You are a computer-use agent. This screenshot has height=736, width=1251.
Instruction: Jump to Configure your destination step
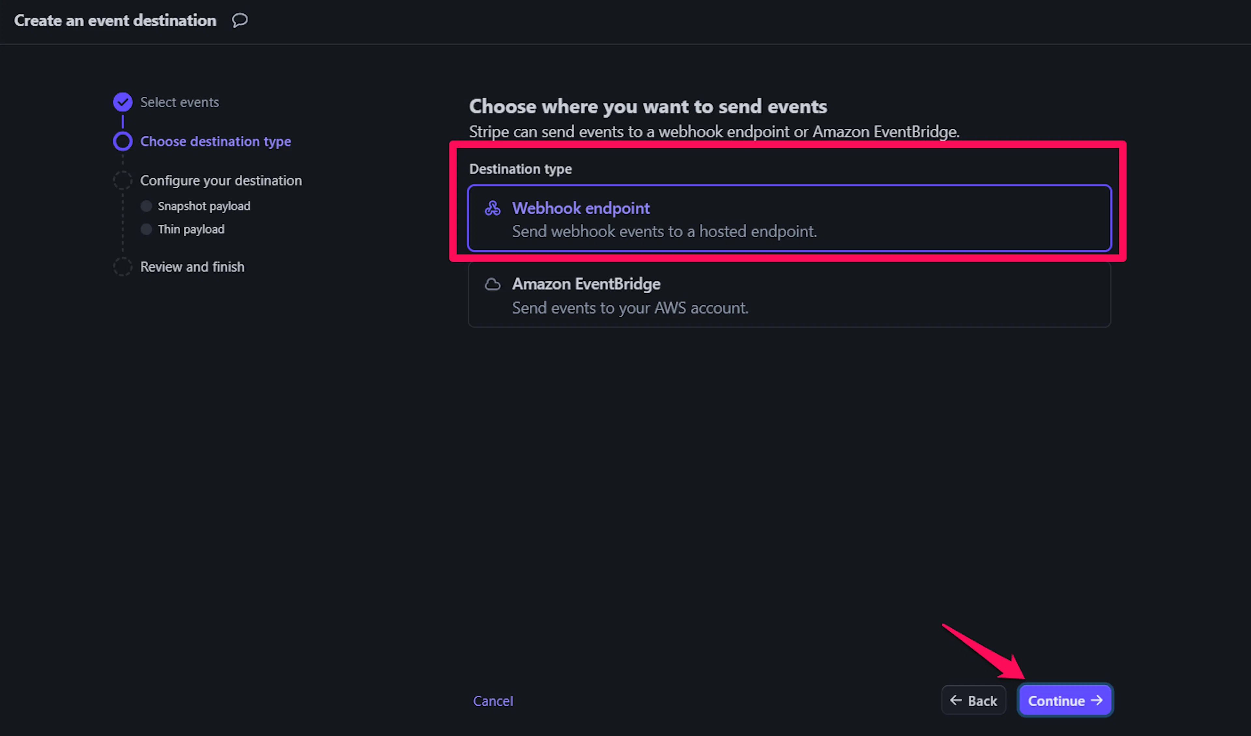coord(221,181)
